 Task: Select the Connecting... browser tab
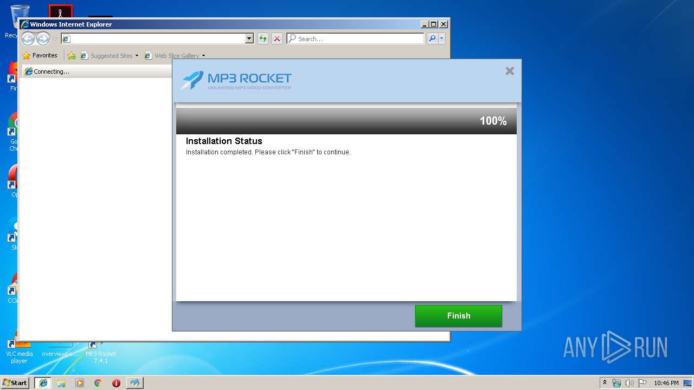coord(98,71)
